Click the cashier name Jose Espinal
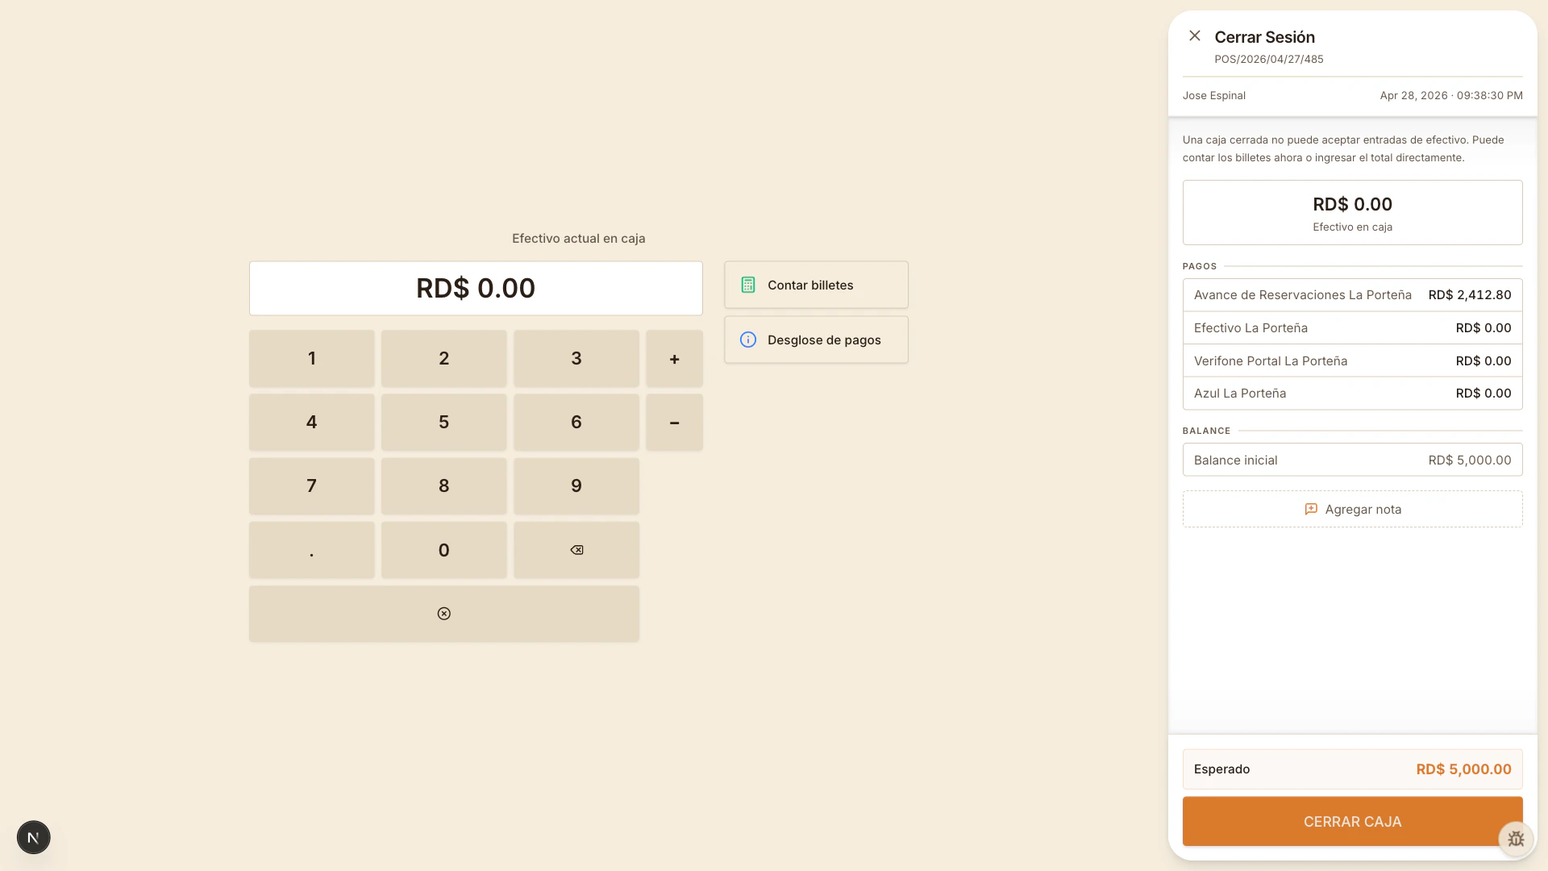 (x=1214, y=95)
